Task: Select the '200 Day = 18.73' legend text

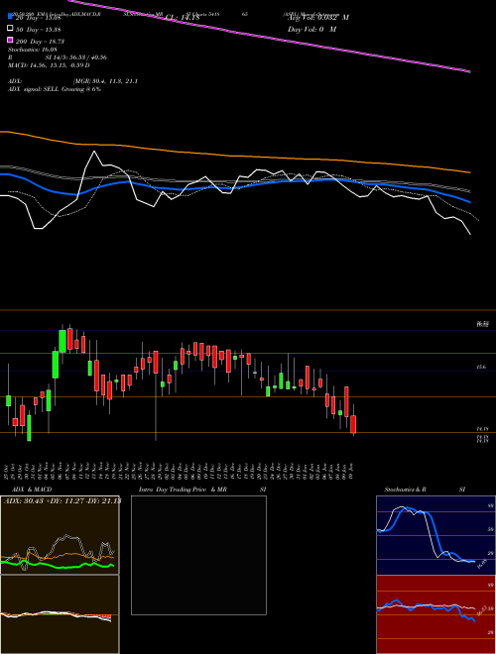Action: [40, 41]
